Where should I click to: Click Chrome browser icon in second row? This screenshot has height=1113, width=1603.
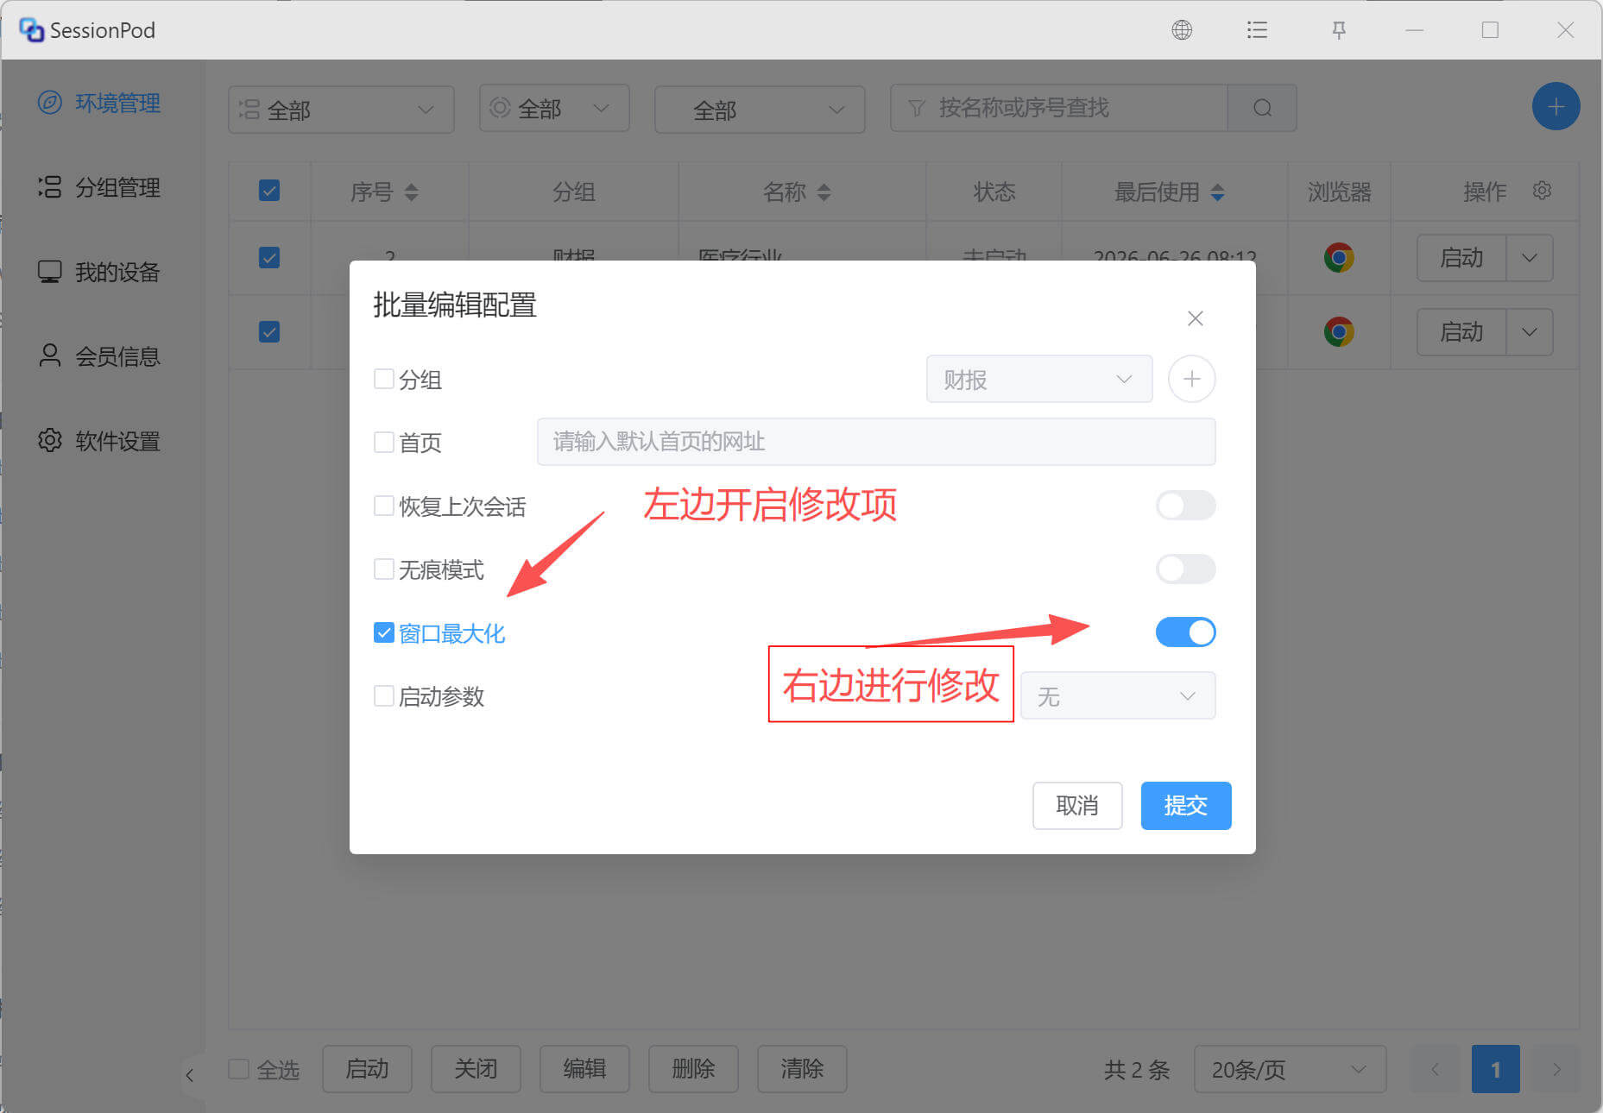pyautogui.click(x=1339, y=331)
